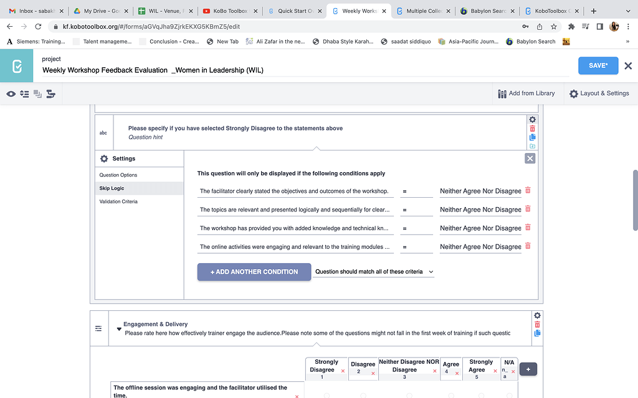Delete the question using the red trash icon
Image resolution: width=638 pixels, height=398 pixels.
pyautogui.click(x=532, y=128)
